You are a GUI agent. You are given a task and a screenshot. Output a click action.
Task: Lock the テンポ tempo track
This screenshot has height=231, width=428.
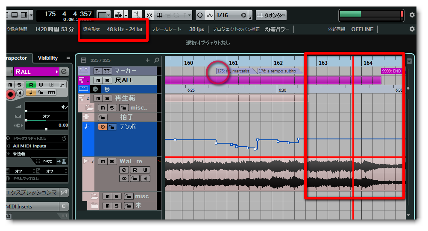(x=112, y=127)
